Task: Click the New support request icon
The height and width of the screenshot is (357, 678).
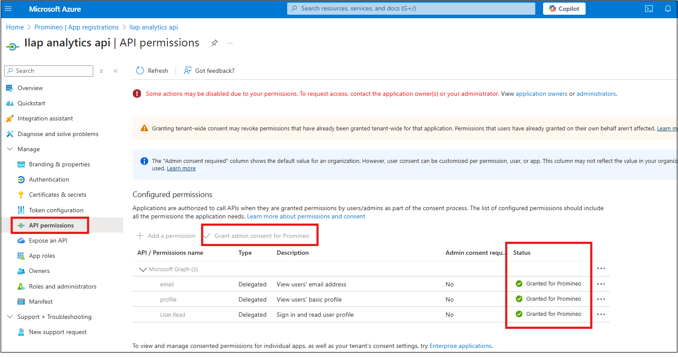Action: (21, 332)
